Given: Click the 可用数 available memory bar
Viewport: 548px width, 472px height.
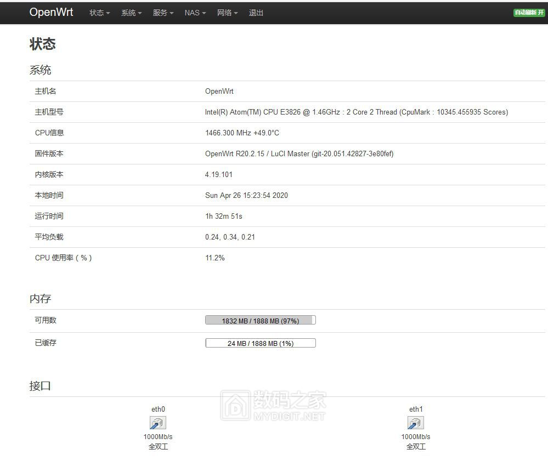Looking at the screenshot, I should pos(260,321).
